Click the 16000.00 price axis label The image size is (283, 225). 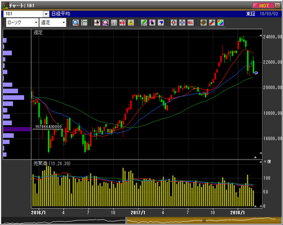(x=273, y=139)
